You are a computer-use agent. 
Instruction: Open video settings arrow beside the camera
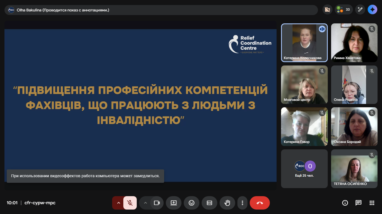pyautogui.click(x=145, y=203)
